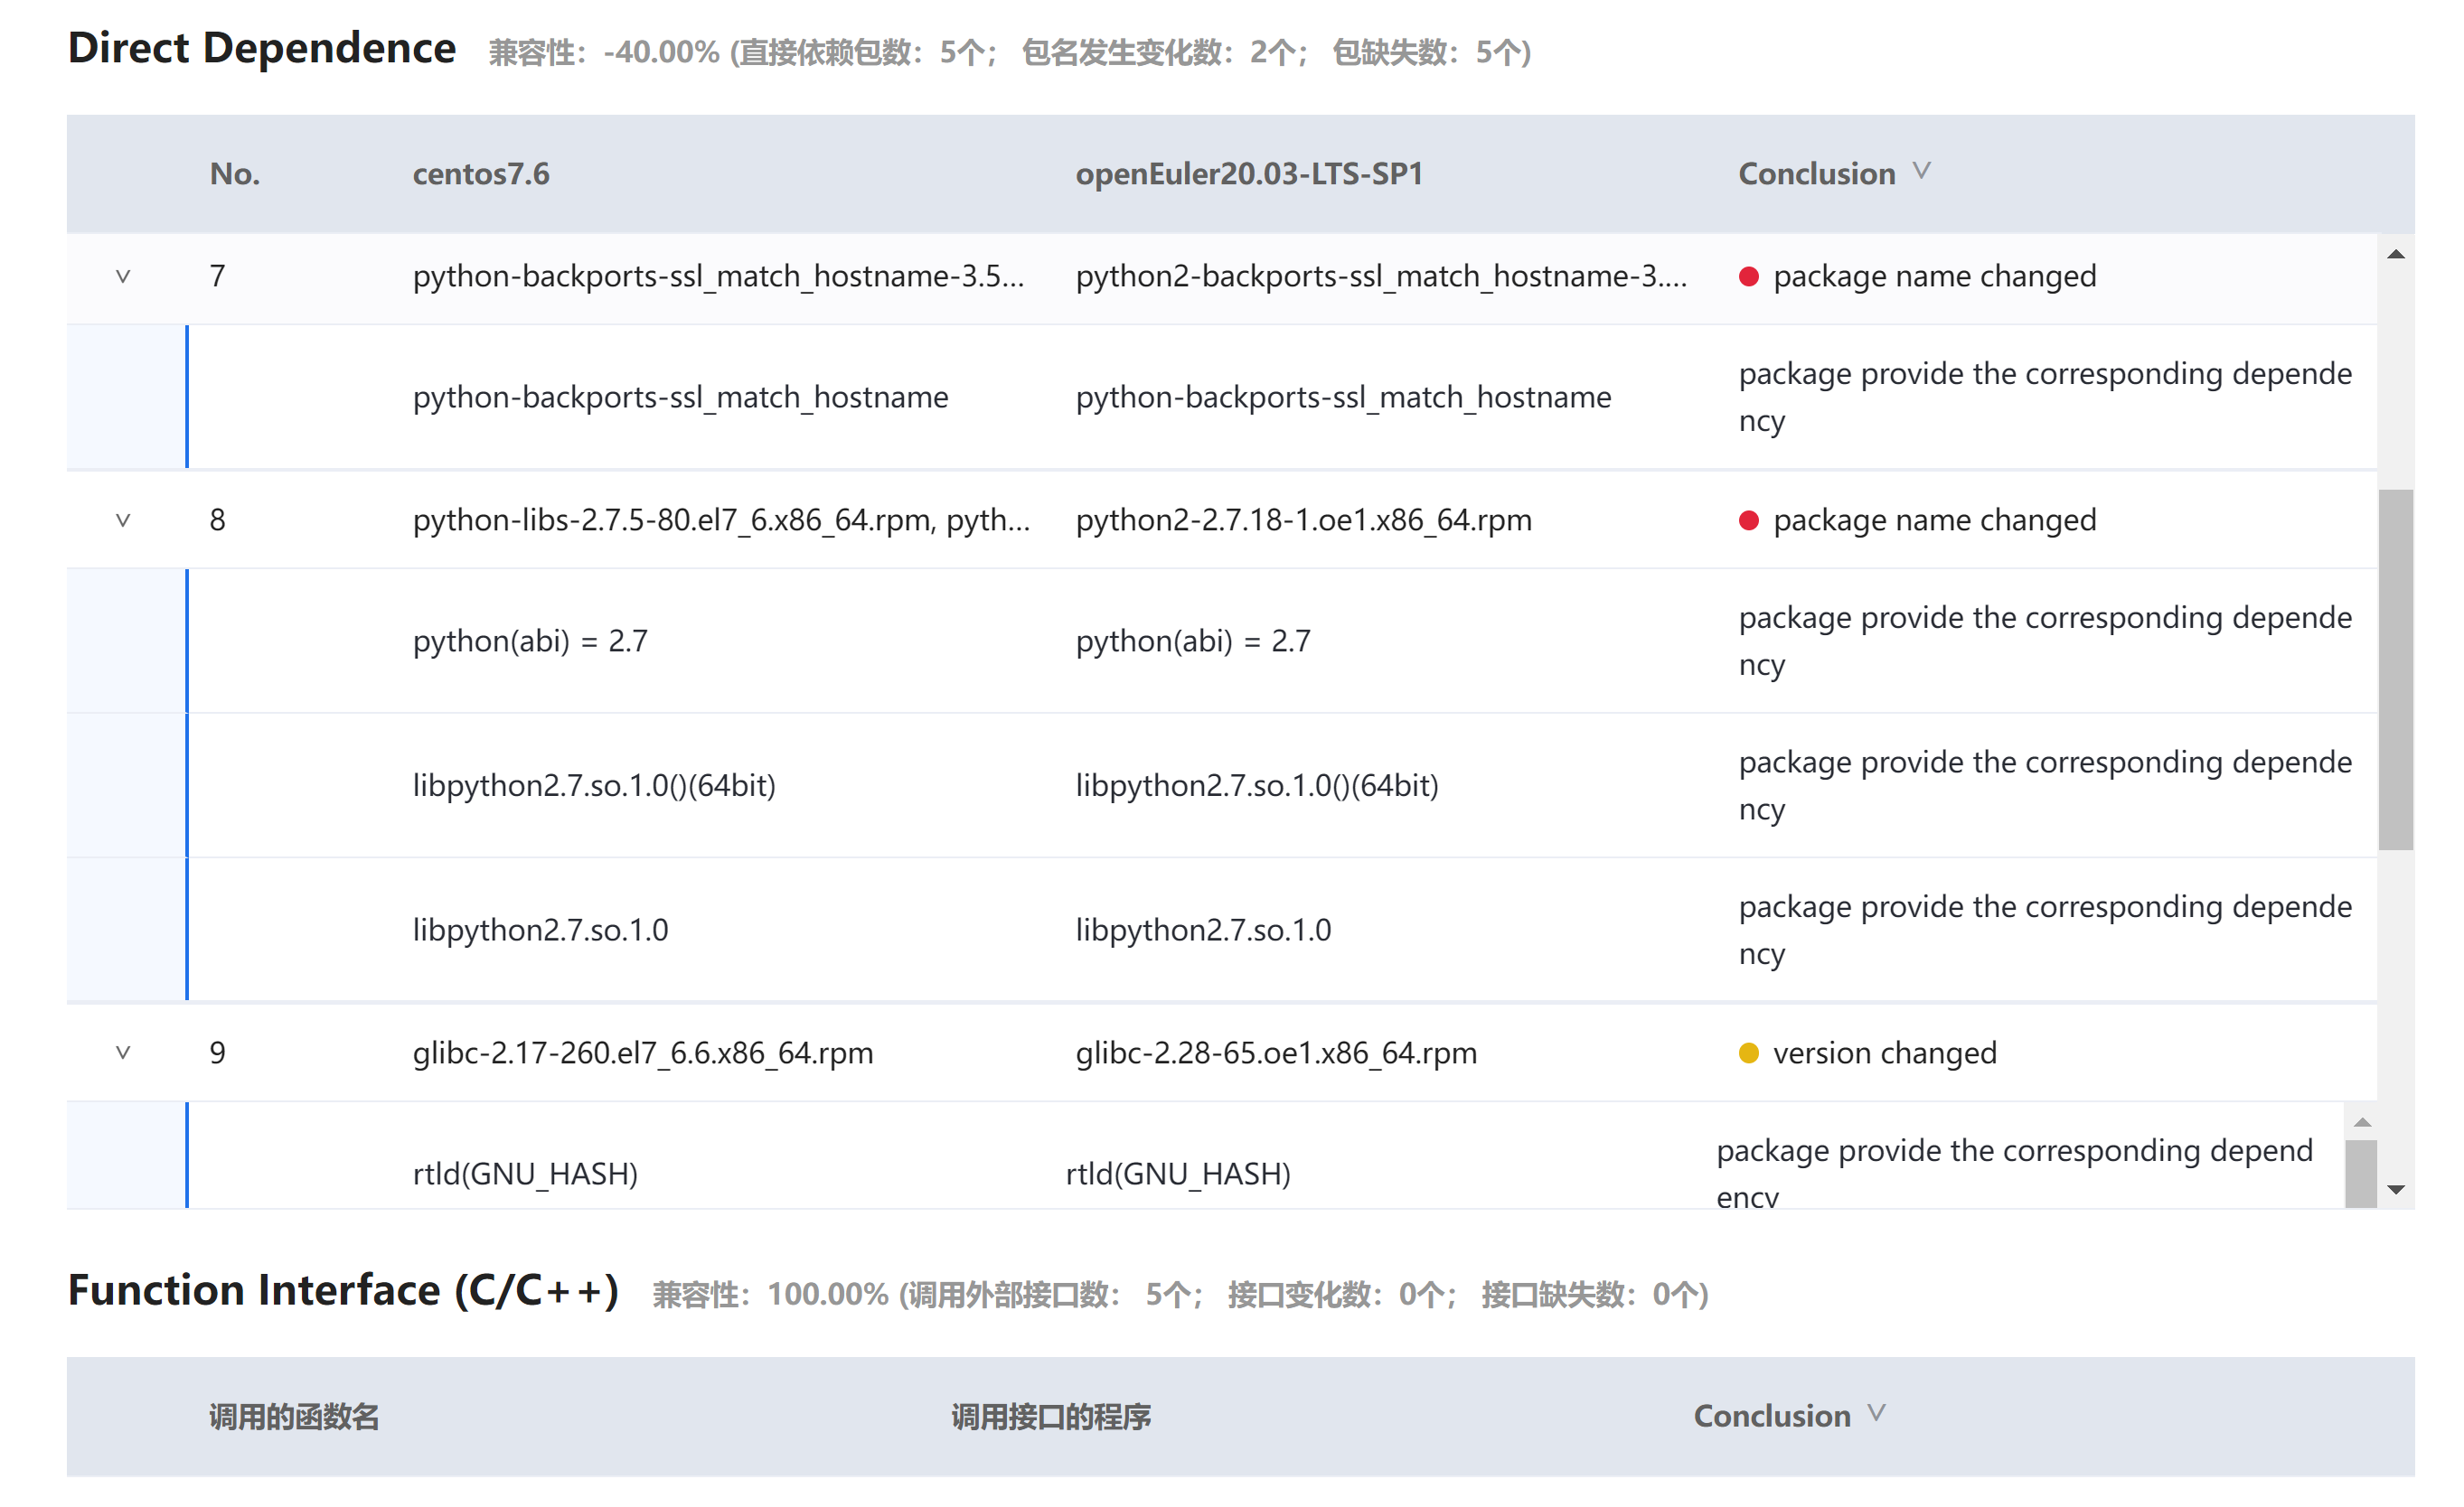Open Conclusion filter in Direct Dependence table
Viewport: 2464px width, 1507px height.
click(x=1921, y=172)
